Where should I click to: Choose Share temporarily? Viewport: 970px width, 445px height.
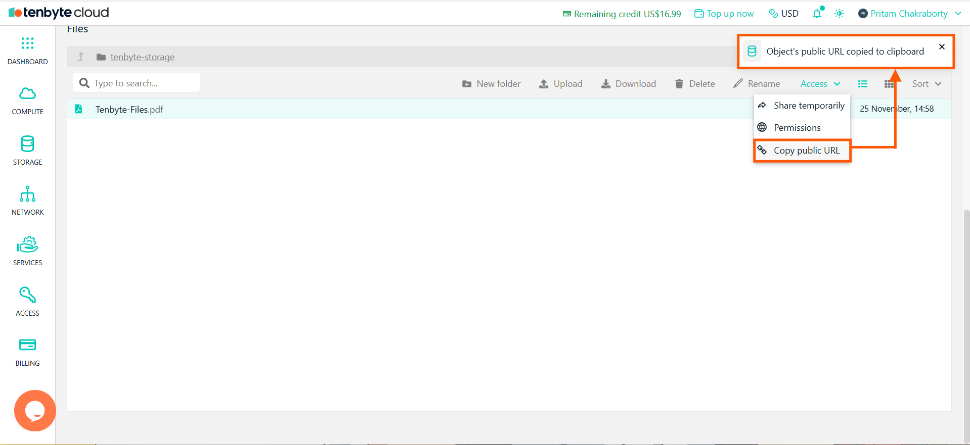(802, 106)
